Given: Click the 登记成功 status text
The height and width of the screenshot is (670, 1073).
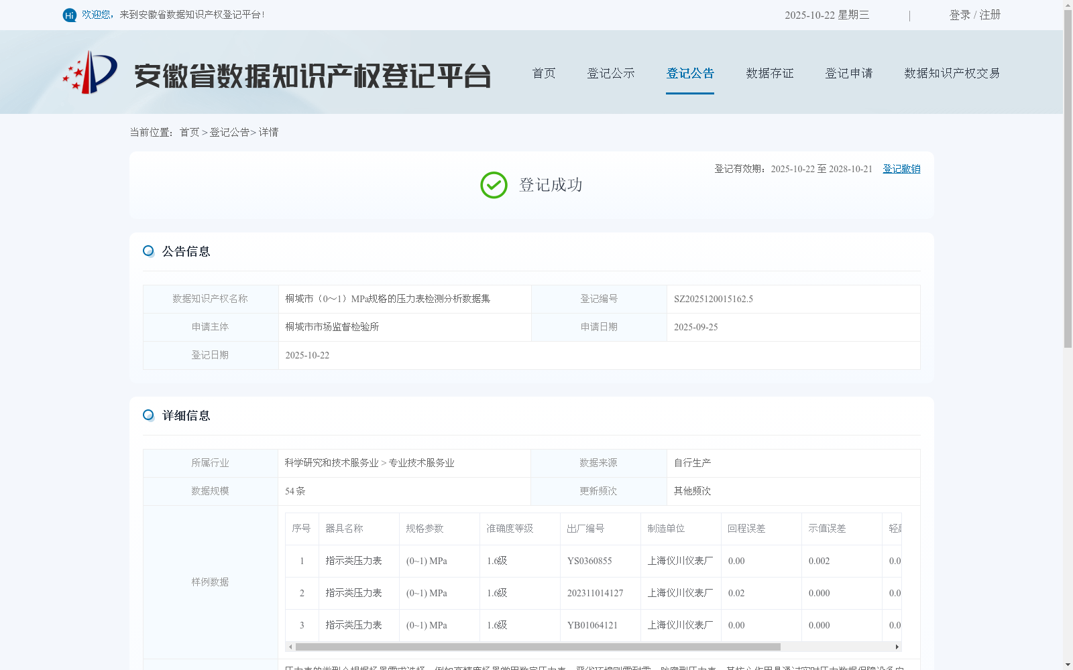Looking at the screenshot, I should point(551,185).
